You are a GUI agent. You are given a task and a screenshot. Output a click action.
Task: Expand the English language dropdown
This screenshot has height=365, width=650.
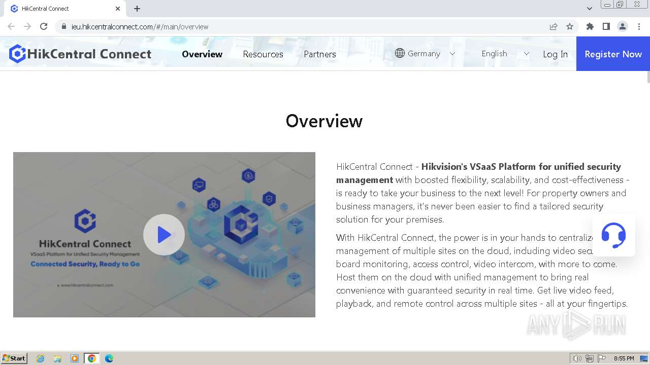(x=526, y=54)
